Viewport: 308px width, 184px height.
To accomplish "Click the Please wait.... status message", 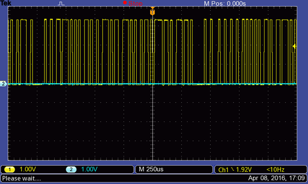I will click(x=22, y=178).
